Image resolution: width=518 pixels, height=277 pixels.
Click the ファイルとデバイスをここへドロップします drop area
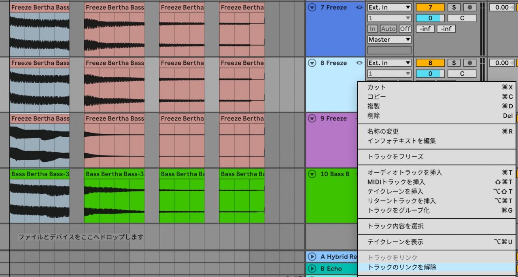pos(81,237)
